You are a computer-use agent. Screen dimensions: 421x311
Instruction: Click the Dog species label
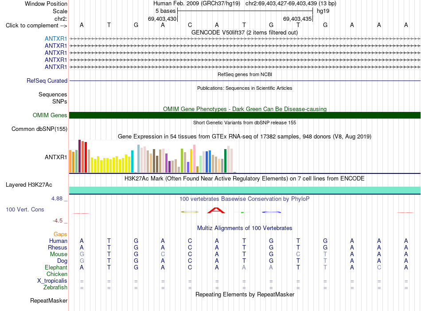point(62,261)
